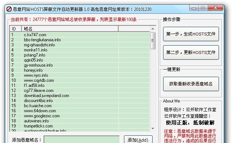Viewport: 232px width, 143px height.
Task: Select row autowines.info
Action: (80, 121)
